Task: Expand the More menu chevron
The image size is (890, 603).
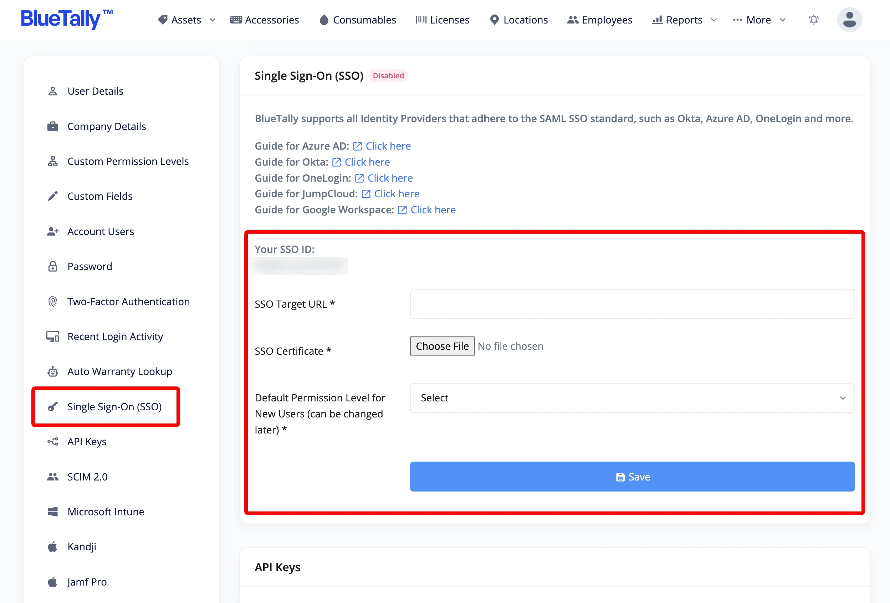Action: tap(783, 20)
